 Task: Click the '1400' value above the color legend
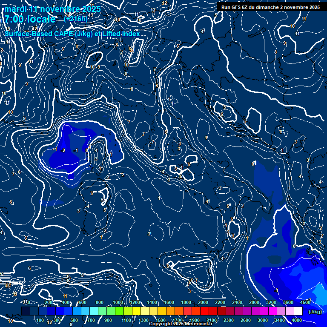tap(152, 302)
